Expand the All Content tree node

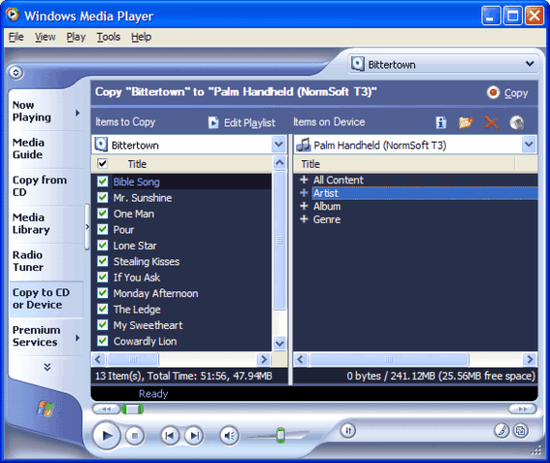(x=304, y=180)
